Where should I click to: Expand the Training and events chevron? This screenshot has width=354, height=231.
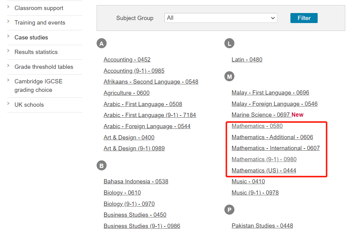[8, 22]
